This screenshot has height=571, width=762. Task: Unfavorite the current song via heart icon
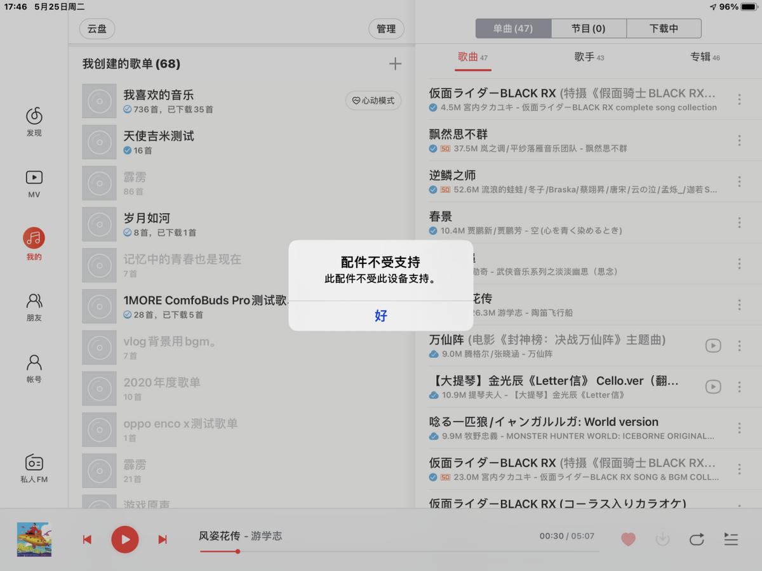(x=628, y=539)
